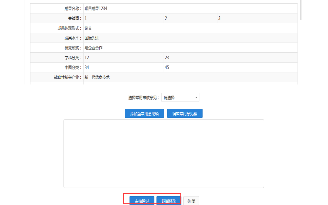Click the 添加至常用意见箱 button
This screenshot has height=205, width=328.
pyautogui.click(x=144, y=113)
